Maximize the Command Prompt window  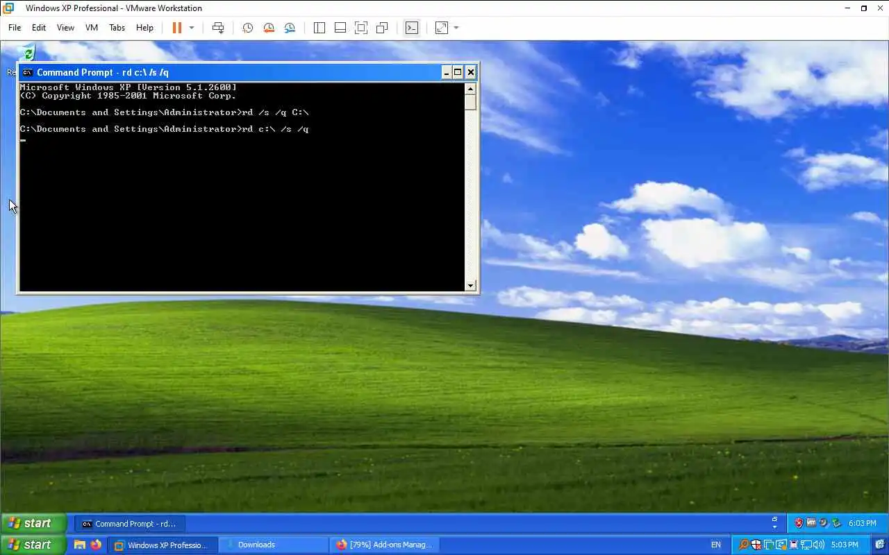pos(458,72)
